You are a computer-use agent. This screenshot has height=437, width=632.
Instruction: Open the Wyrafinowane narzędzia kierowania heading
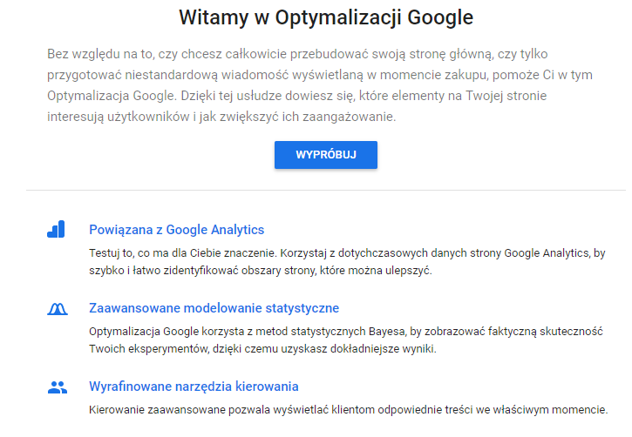point(194,387)
